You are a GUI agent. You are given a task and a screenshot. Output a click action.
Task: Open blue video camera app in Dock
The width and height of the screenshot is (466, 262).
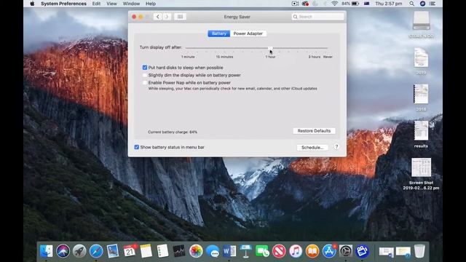(363, 251)
